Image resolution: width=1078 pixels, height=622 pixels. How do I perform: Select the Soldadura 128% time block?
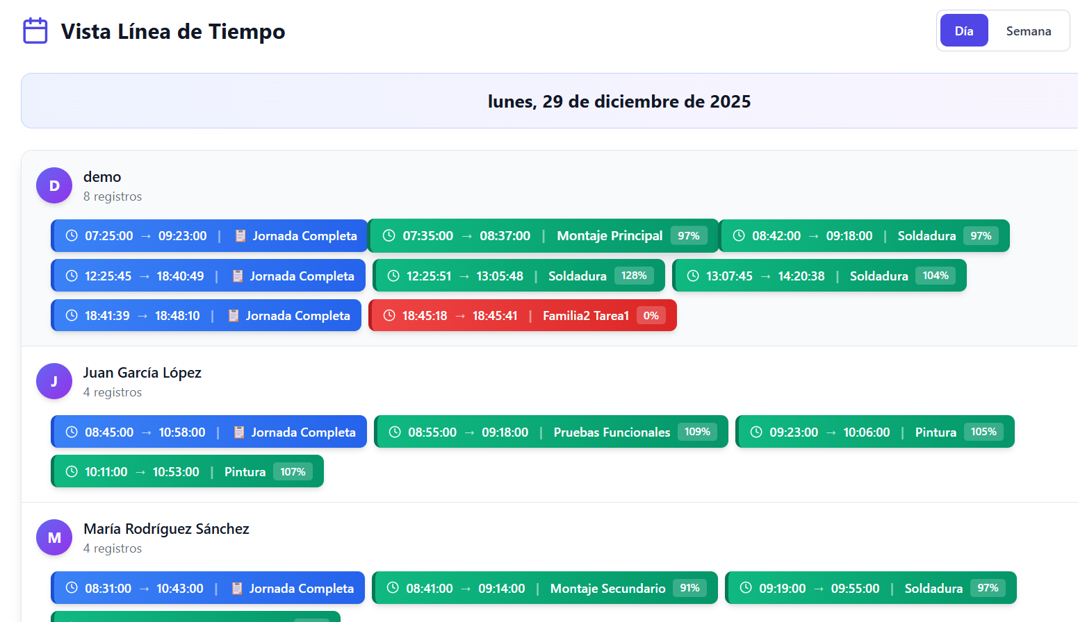coord(518,276)
